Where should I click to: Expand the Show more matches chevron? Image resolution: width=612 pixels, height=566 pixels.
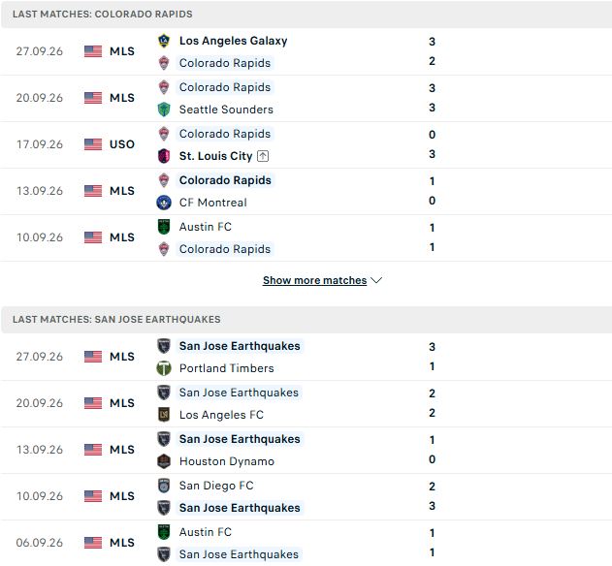[376, 280]
